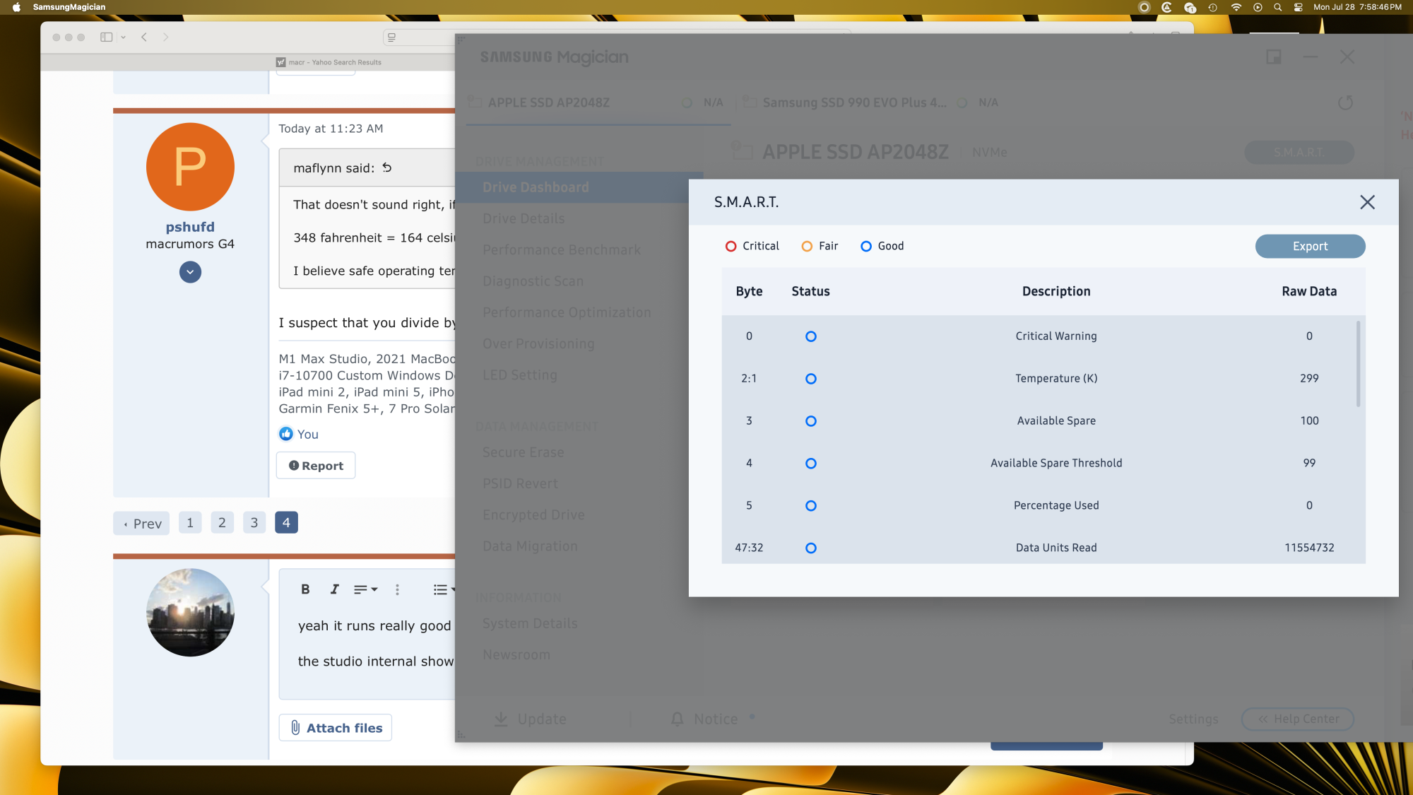This screenshot has height=795, width=1413.
Task: Click the Prev page link
Action: (141, 524)
